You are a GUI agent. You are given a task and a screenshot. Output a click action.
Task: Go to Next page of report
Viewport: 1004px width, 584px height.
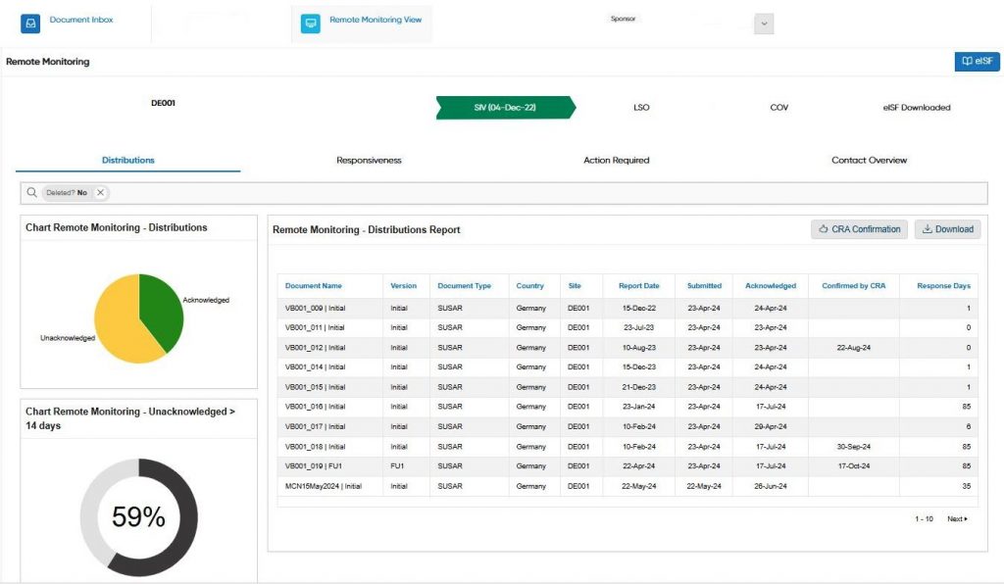957,518
